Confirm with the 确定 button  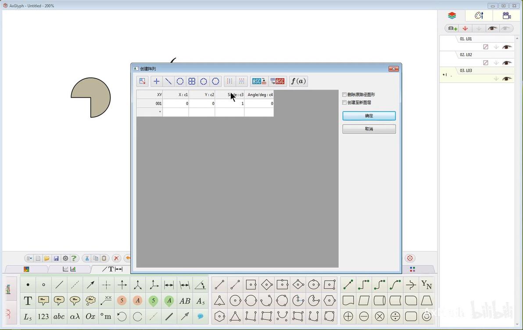[x=369, y=116]
